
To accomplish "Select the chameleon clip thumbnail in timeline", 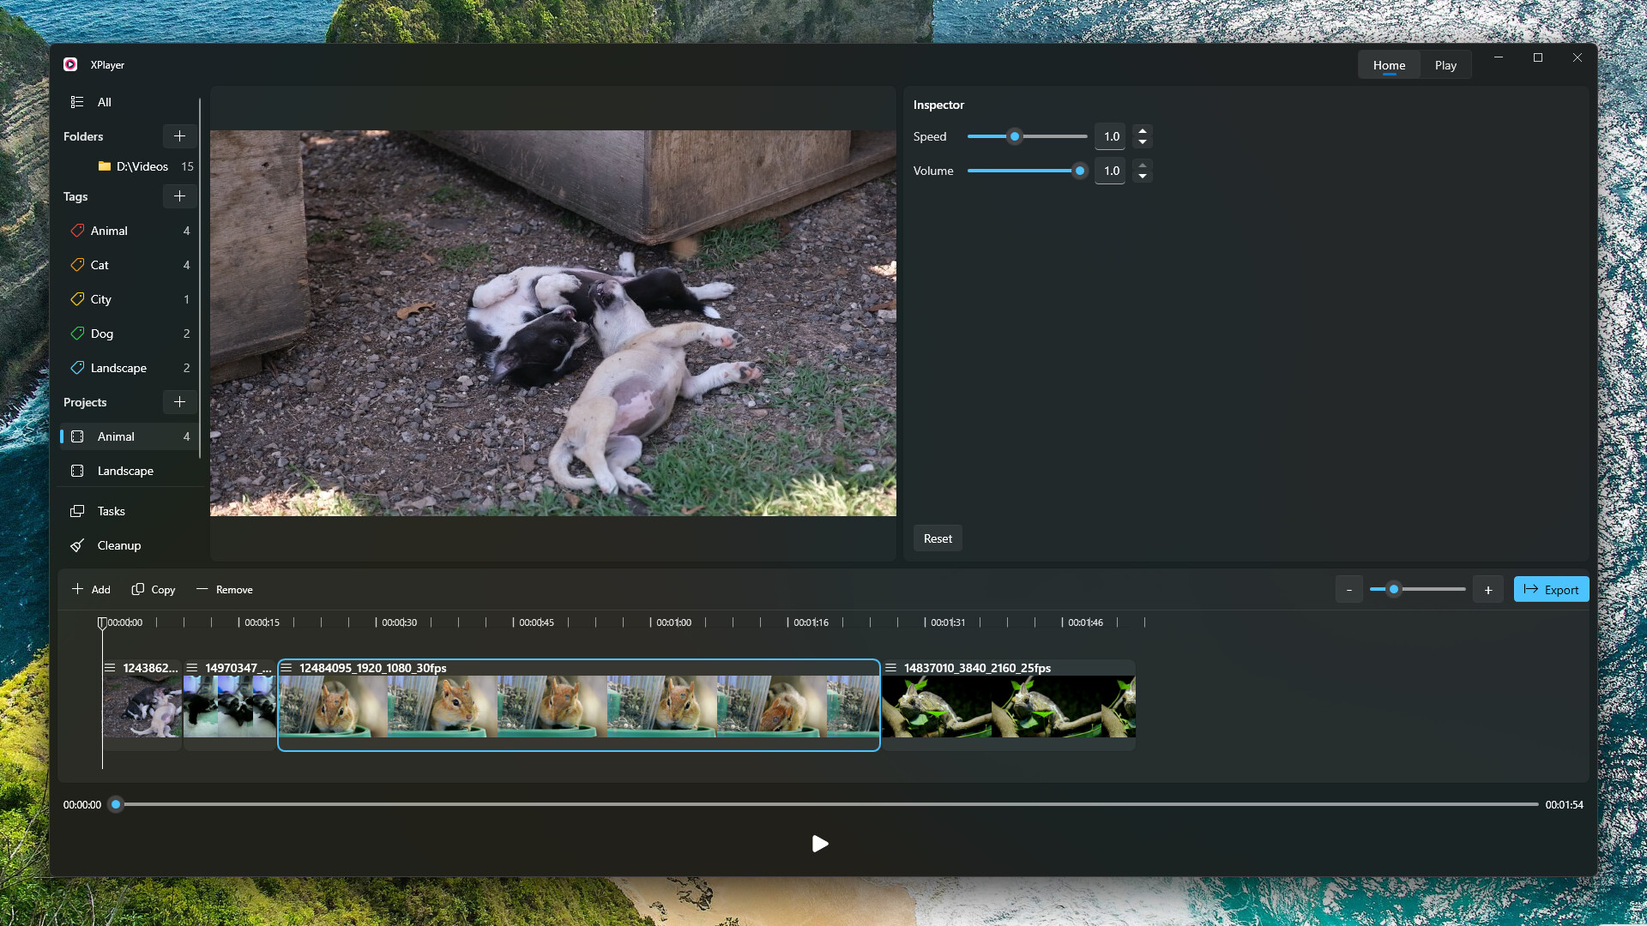I will click(x=1009, y=707).
